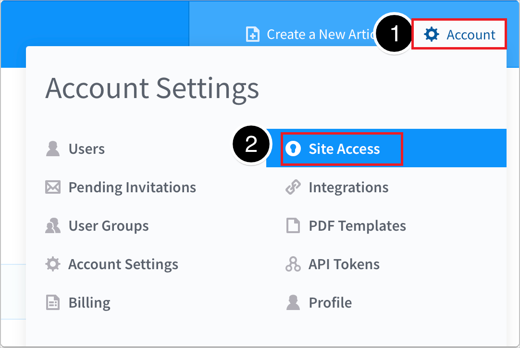The image size is (520, 348).
Task: Open User Groups
Action: click(x=109, y=226)
